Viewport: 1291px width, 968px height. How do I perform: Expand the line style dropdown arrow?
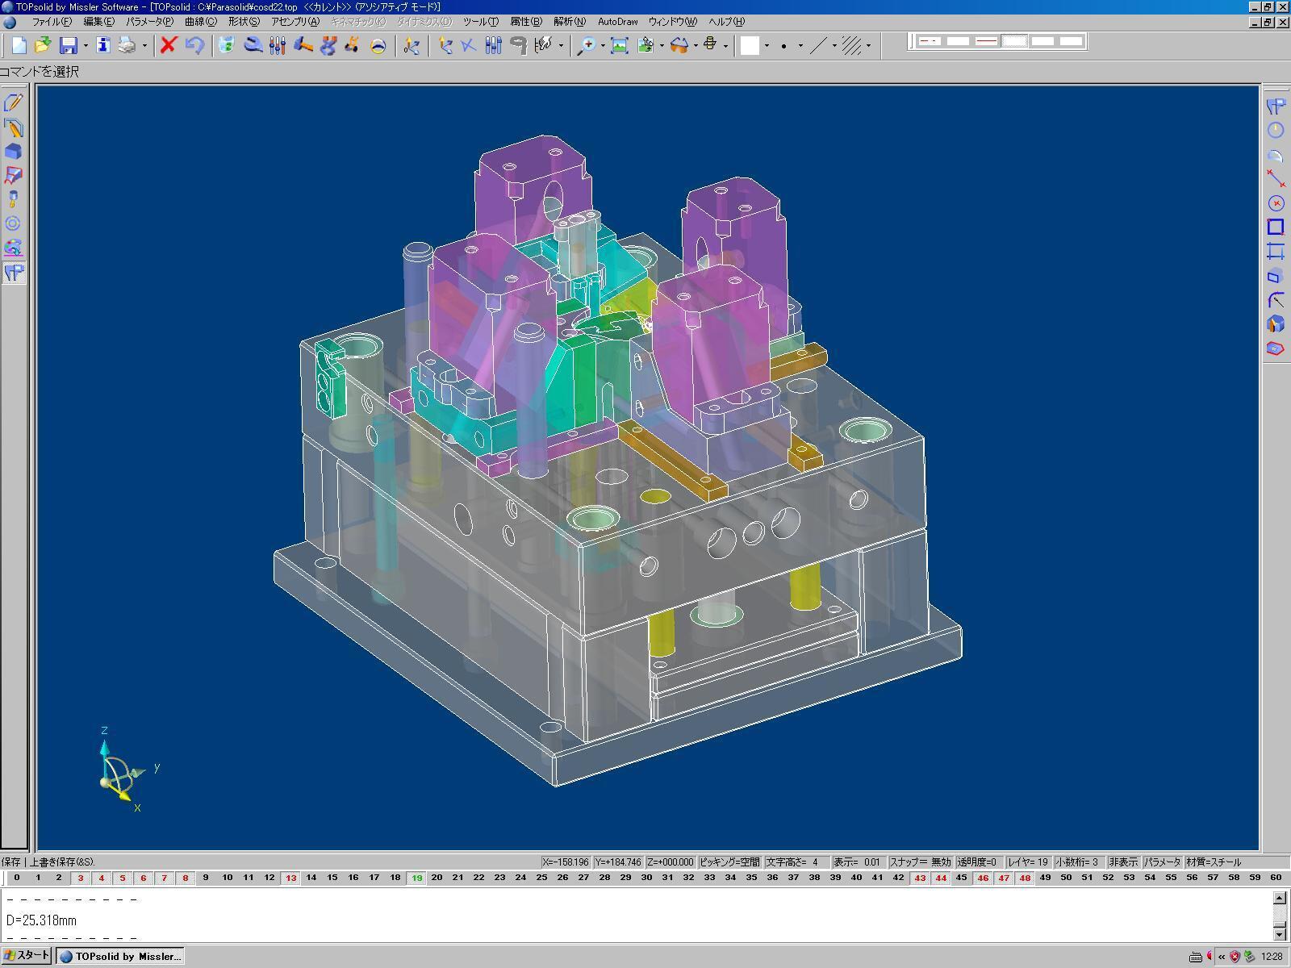point(834,46)
